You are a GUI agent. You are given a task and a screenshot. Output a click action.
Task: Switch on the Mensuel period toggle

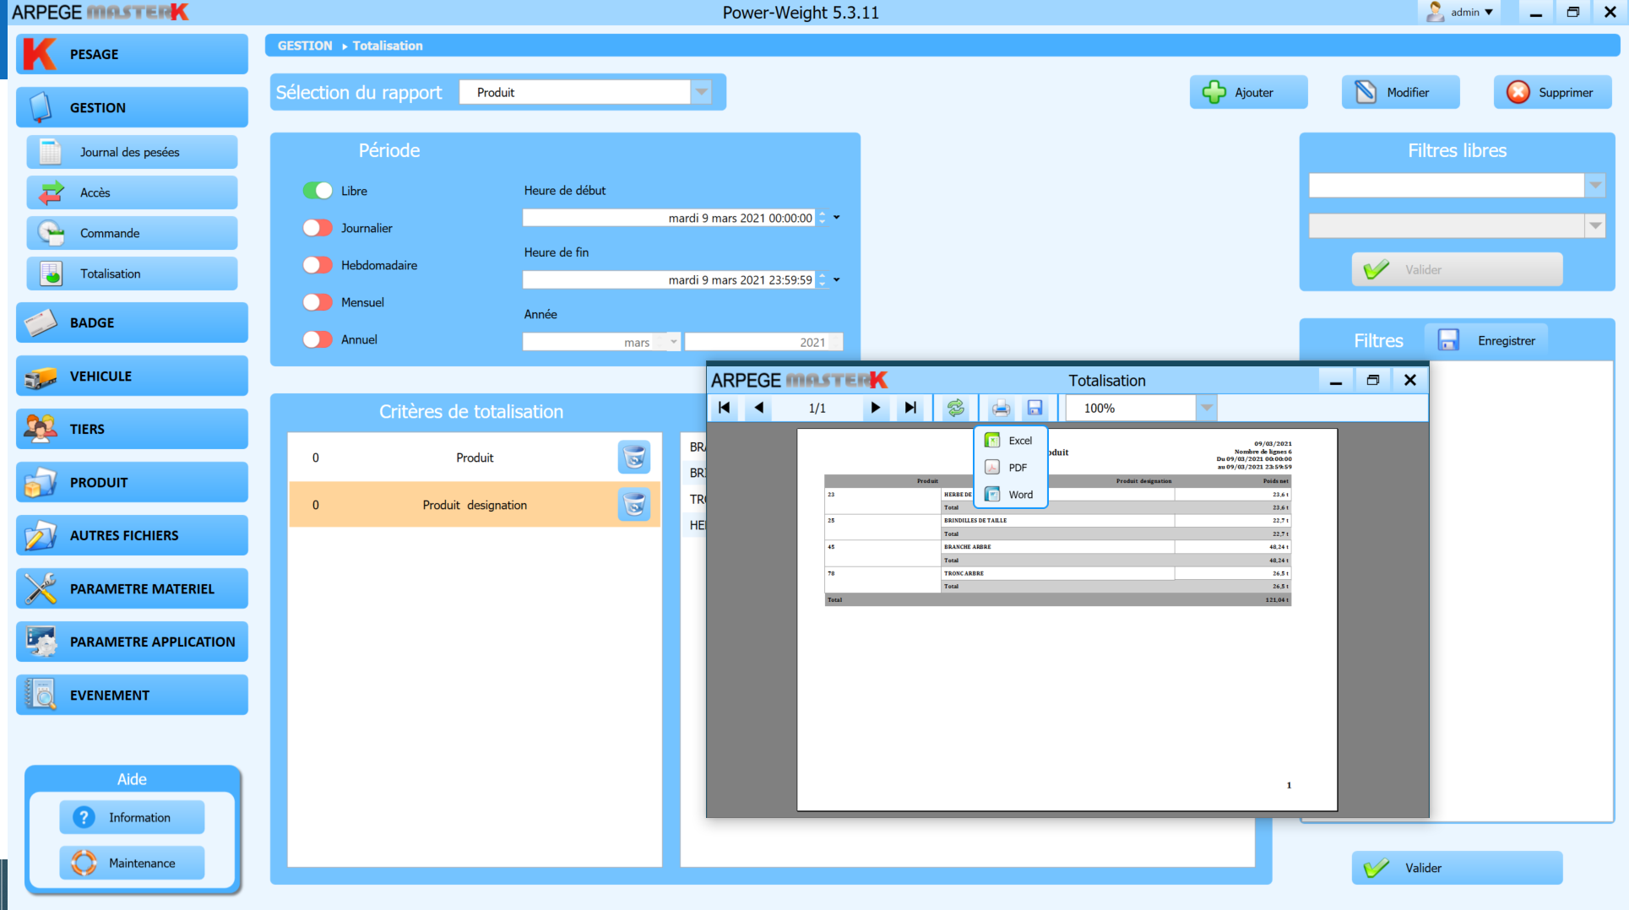[x=318, y=302]
